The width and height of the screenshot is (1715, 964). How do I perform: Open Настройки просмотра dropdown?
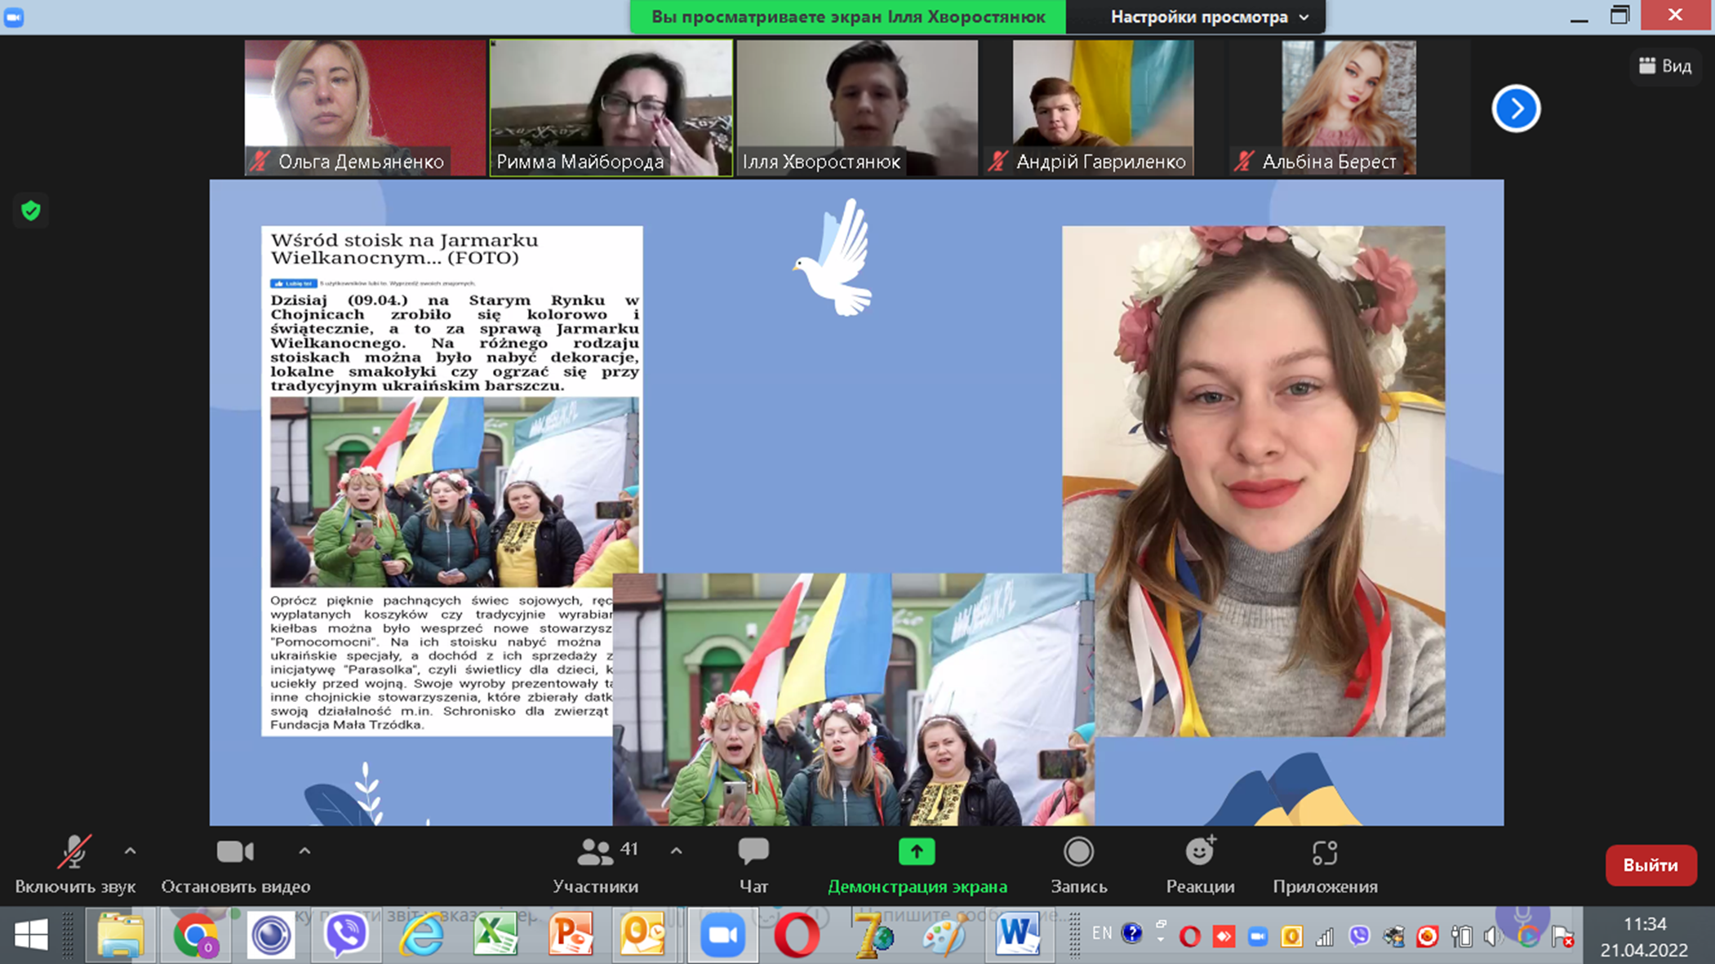(1210, 17)
